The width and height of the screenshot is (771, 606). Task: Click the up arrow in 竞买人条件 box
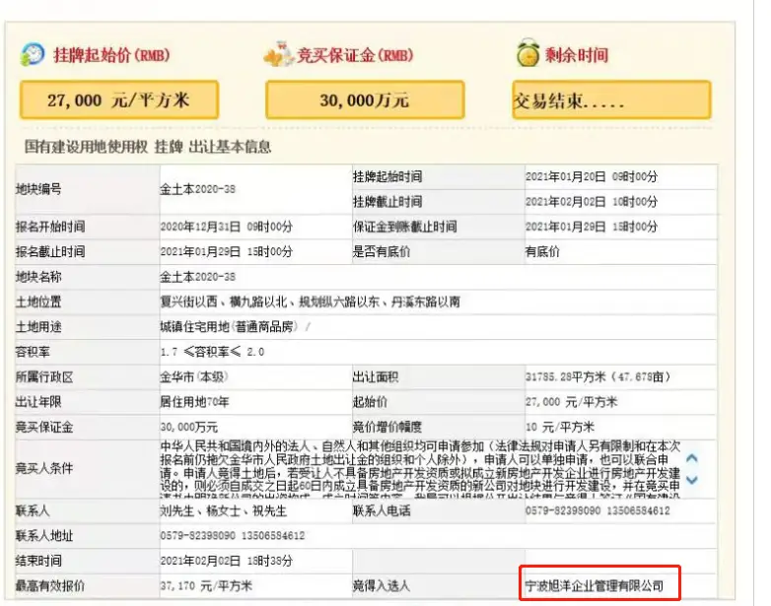click(692, 458)
